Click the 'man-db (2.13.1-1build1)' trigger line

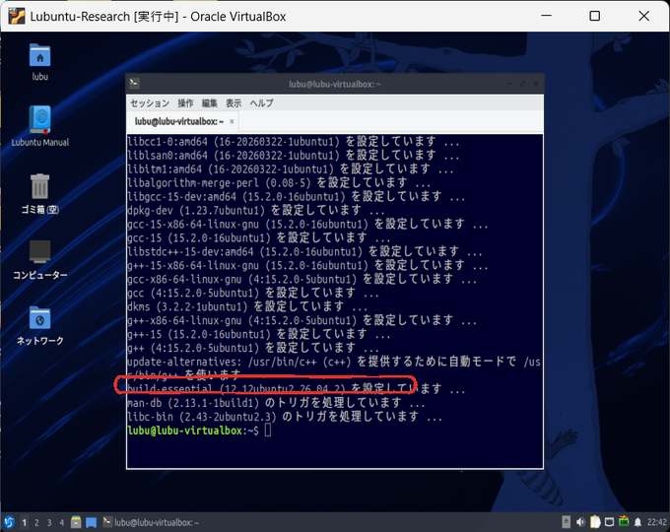[276, 403]
